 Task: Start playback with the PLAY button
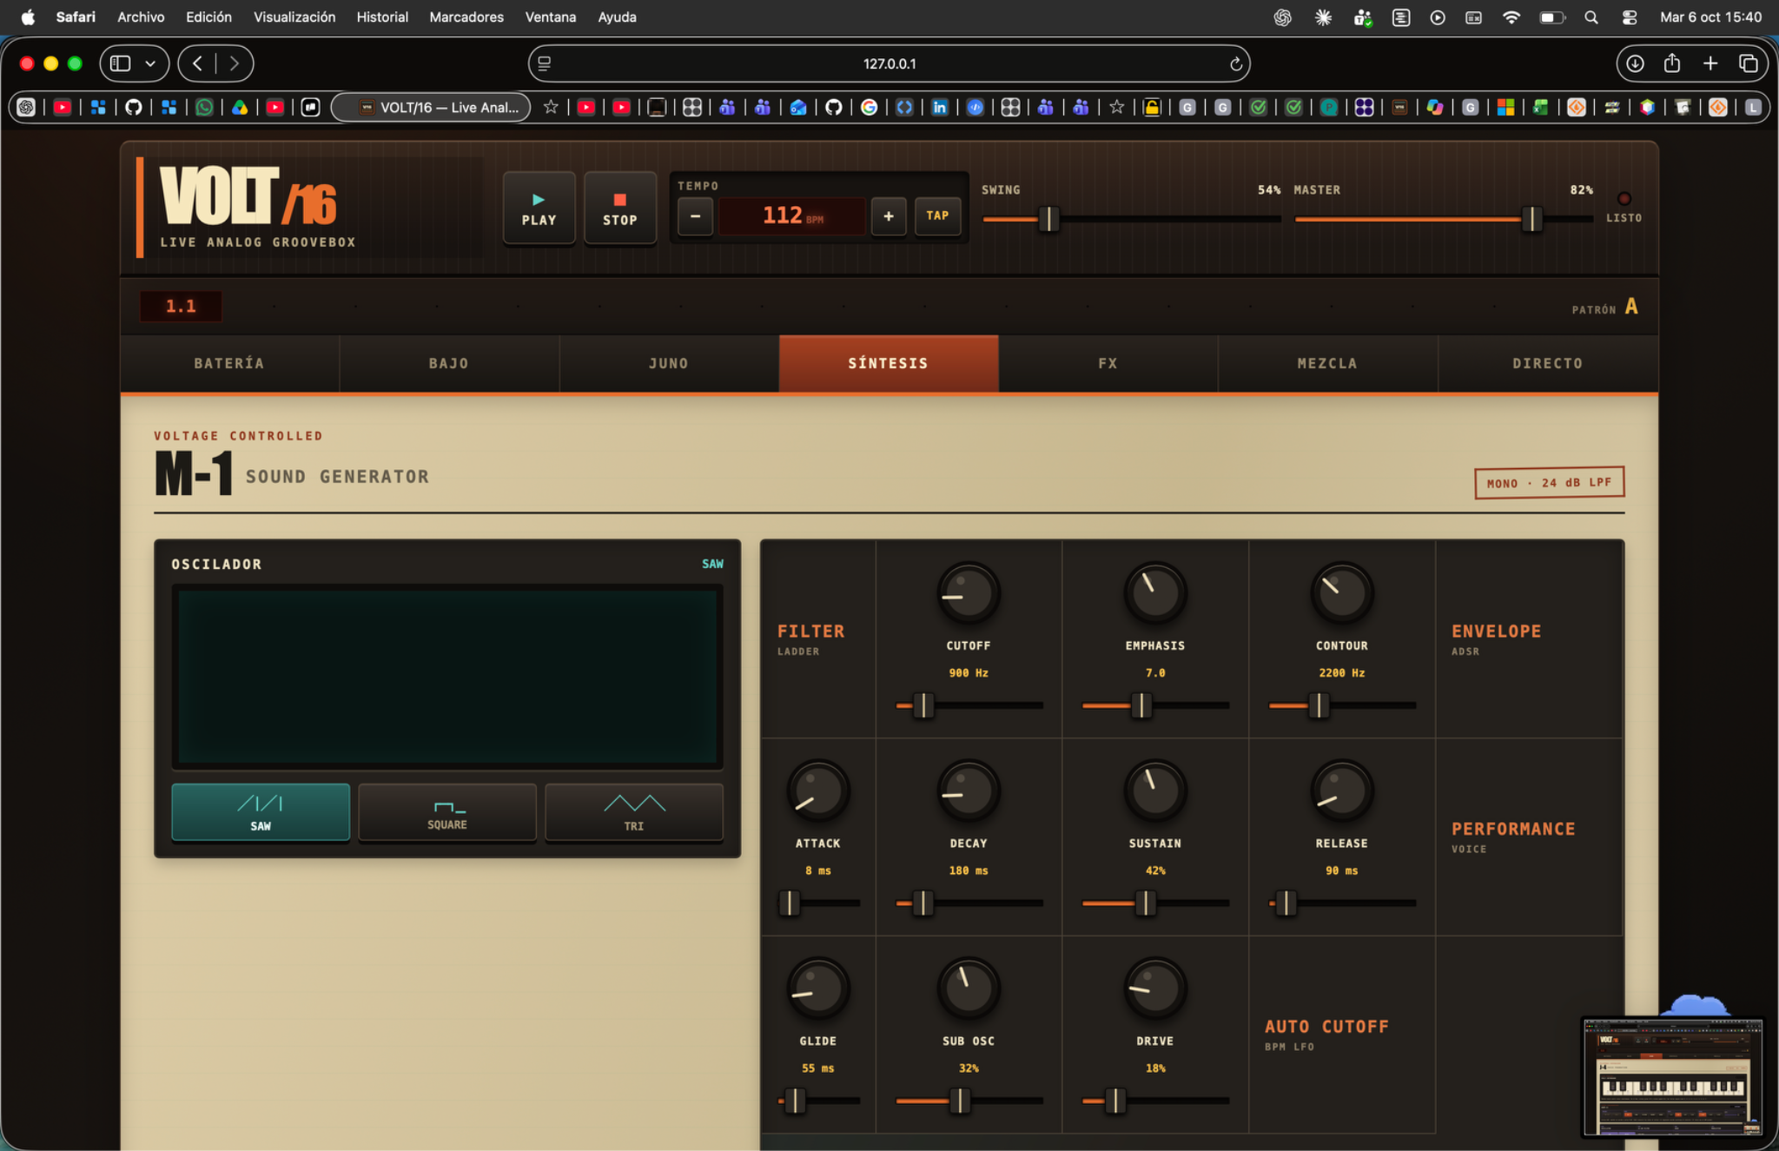click(x=539, y=208)
